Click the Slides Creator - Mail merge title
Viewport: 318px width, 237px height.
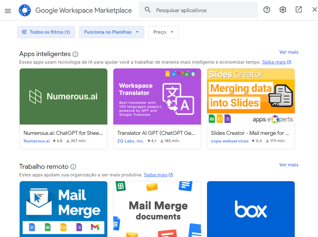250,133
